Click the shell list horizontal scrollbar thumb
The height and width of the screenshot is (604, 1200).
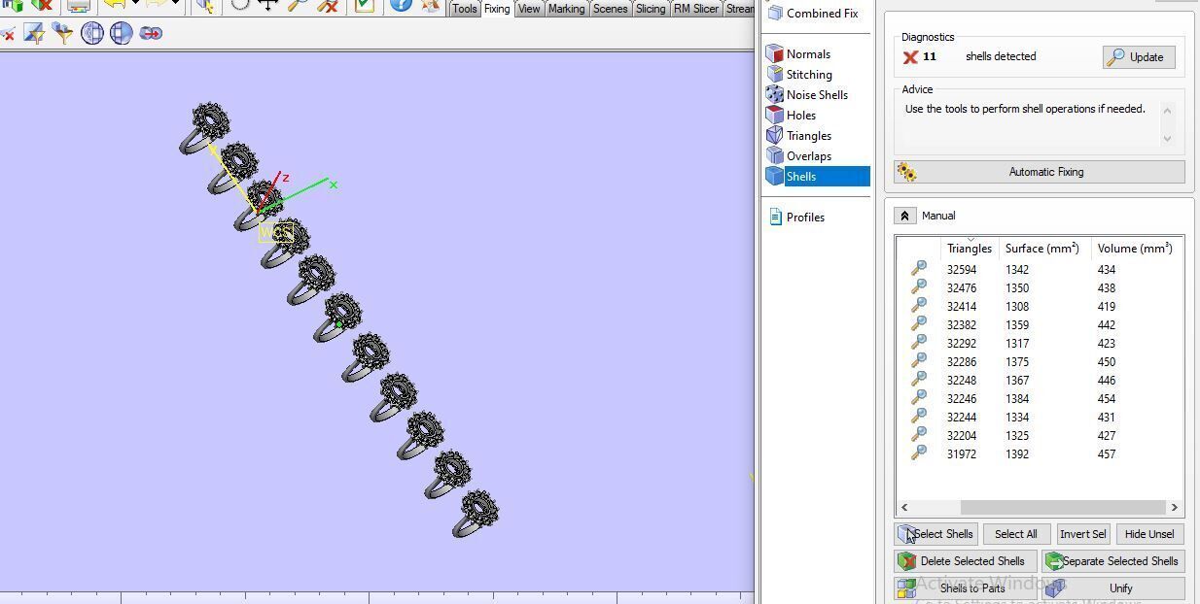[1062, 507]
